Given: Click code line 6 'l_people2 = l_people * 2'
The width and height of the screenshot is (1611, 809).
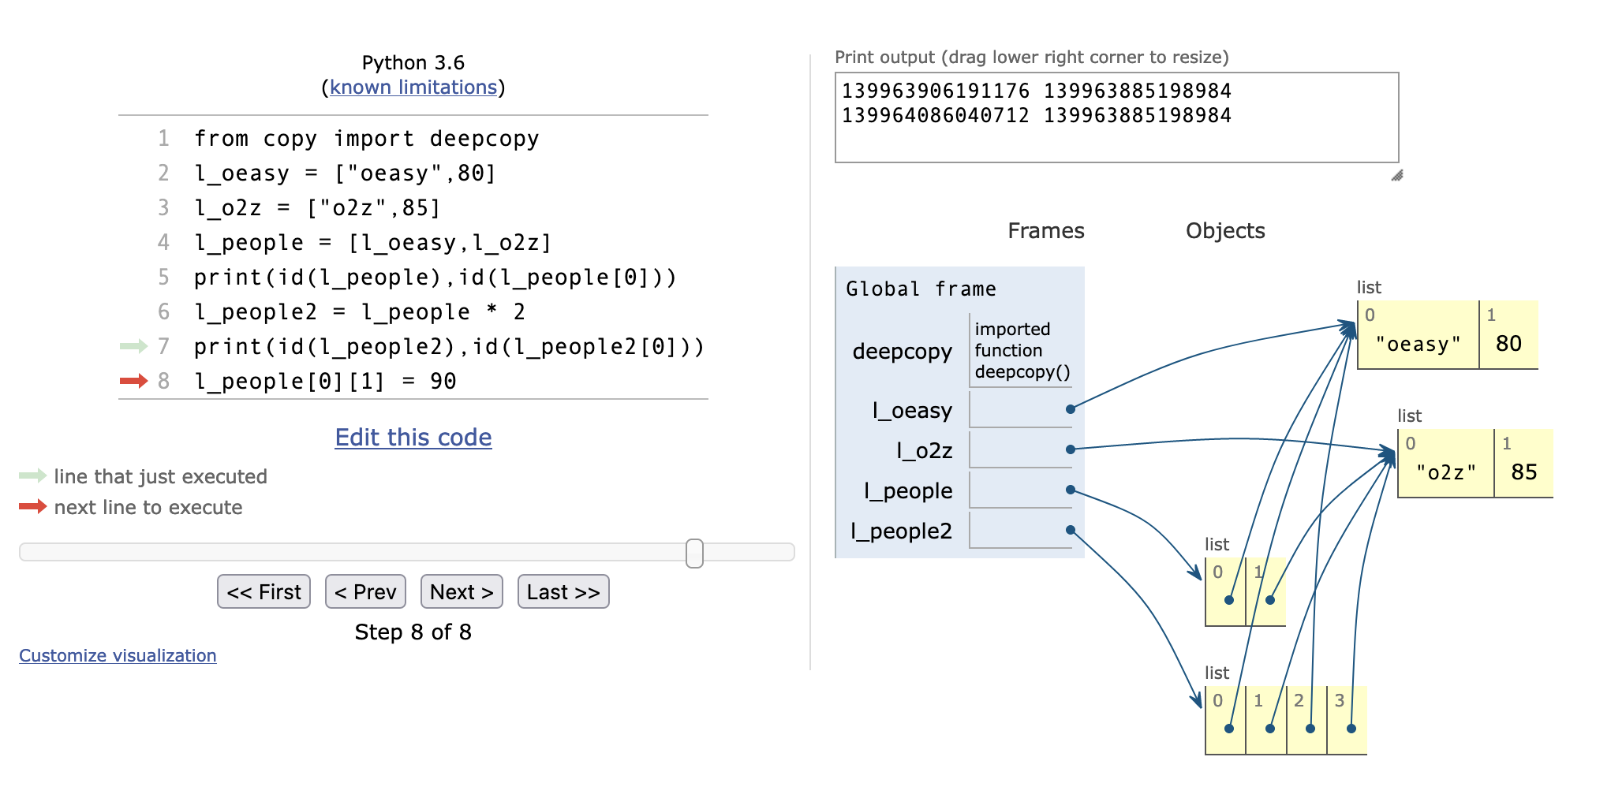Looking at the screenshot, I should (360, 311).
